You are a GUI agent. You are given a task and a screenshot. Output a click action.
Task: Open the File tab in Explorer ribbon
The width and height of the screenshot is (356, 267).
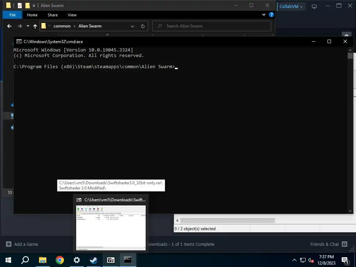coord(13,15)
